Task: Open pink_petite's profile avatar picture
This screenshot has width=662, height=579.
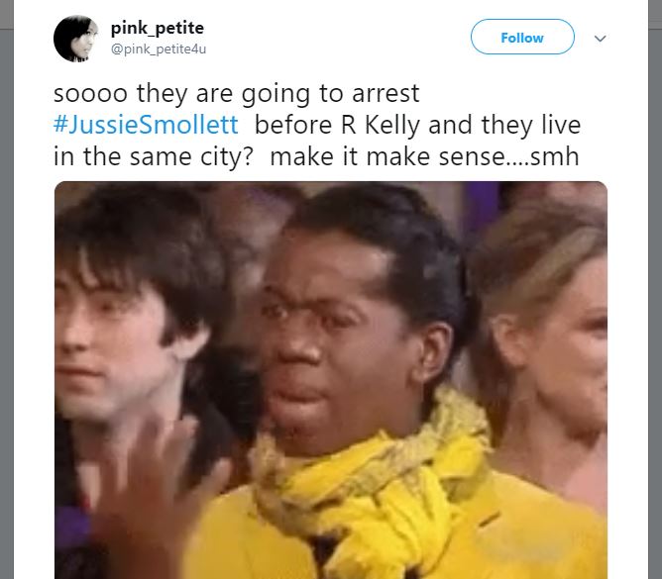Action: click(76, 39)
